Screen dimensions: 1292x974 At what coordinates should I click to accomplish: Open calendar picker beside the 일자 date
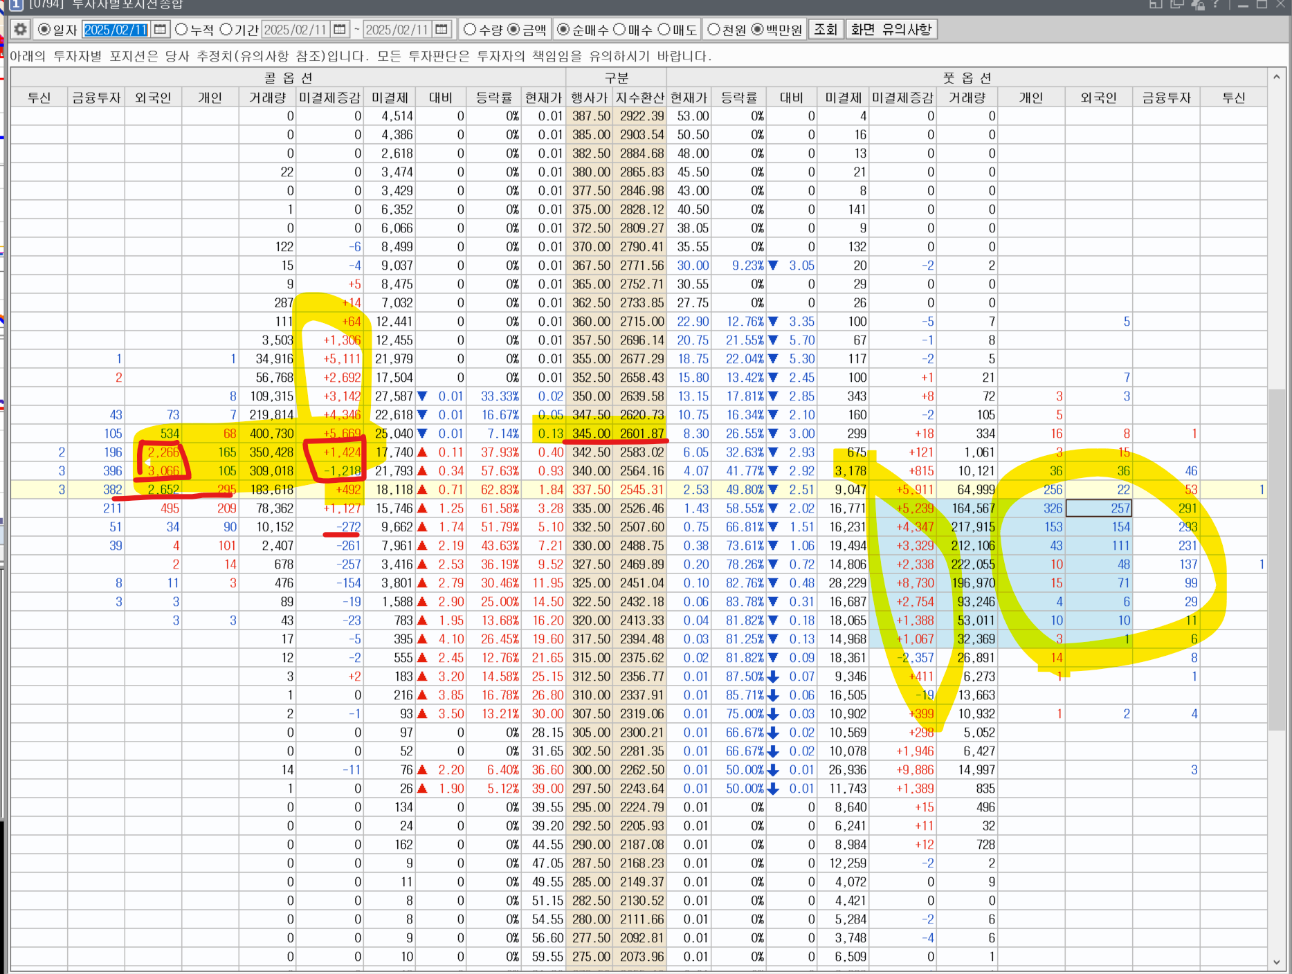160,30
